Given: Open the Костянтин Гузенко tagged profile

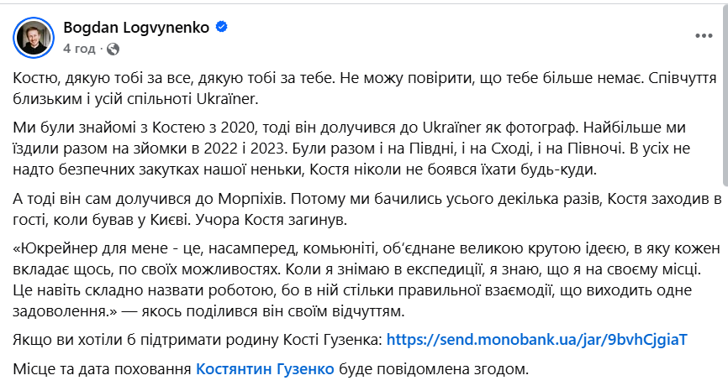Looking at the screenshot, I should [x=265, y=368].
